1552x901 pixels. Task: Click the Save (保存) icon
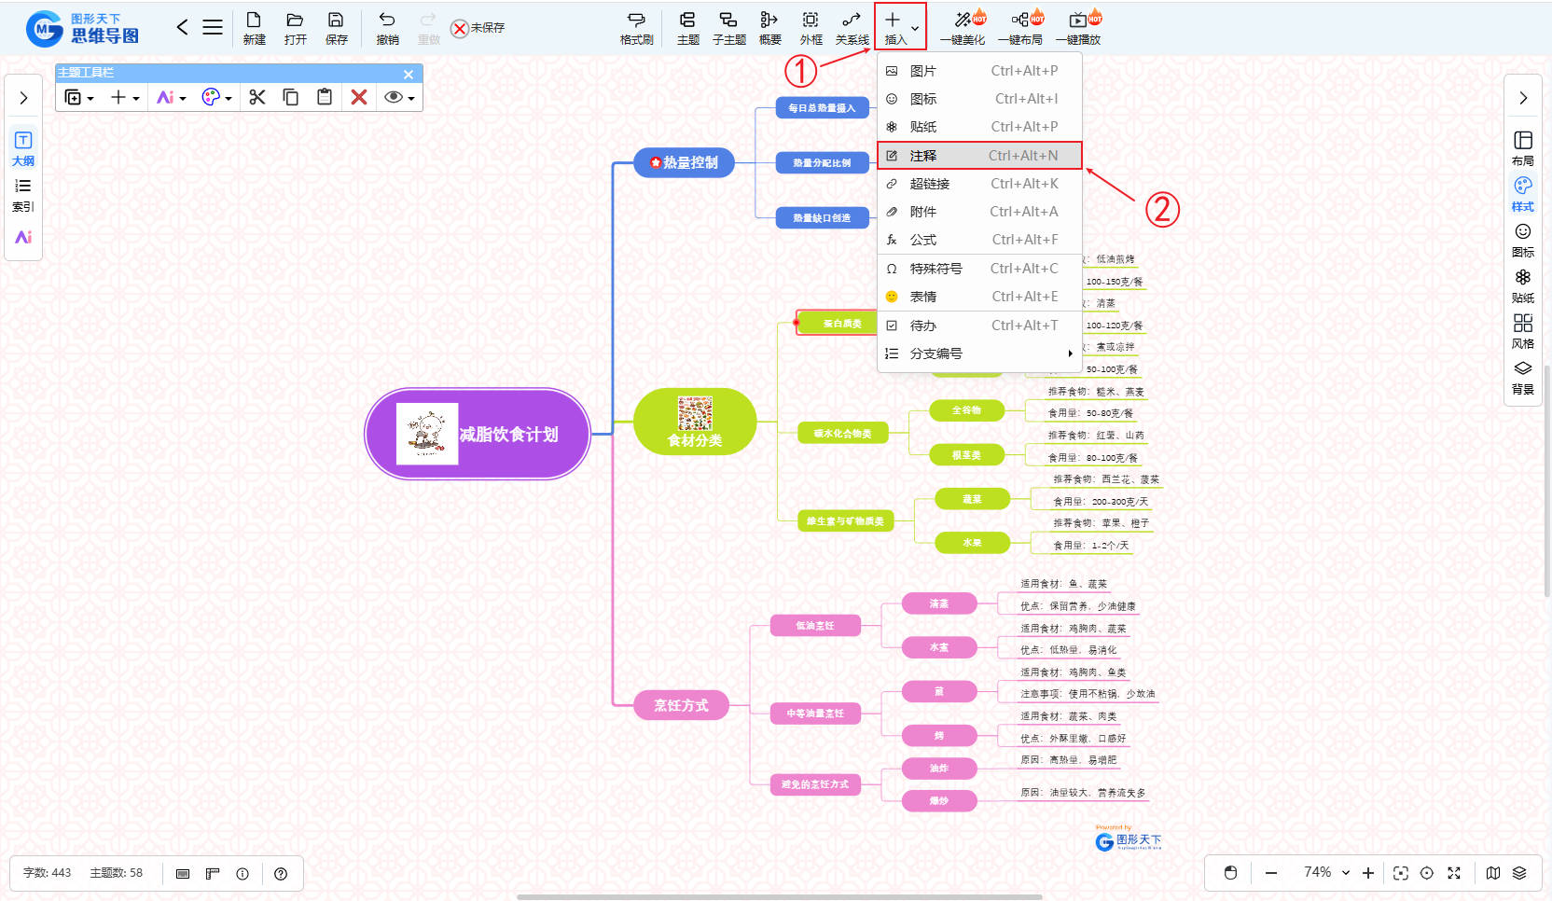point(336,27)
